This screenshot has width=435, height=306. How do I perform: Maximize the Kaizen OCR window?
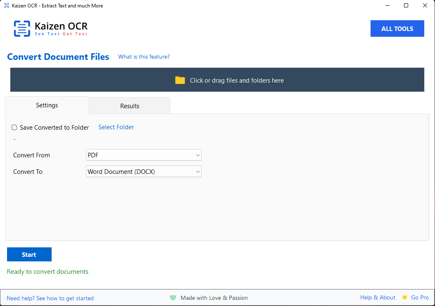406,6
